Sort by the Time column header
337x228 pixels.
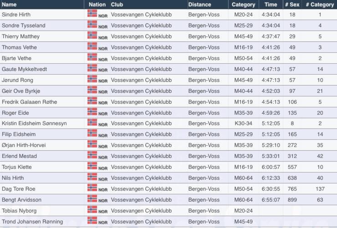[x=271, y=5]
